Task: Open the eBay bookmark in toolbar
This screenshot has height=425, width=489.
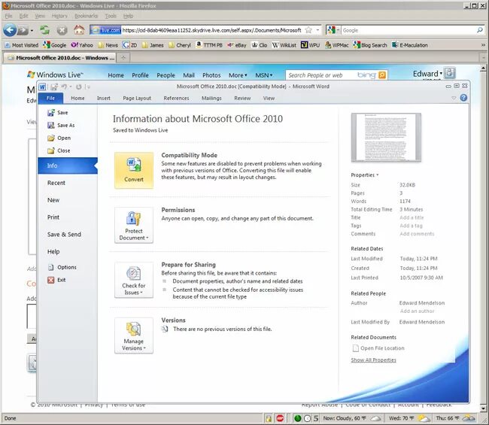Action: tap(237, 45)
